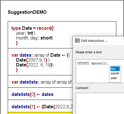Select the 'datelists[1] ← {Date{2022,8,2' instruction
124x114 pixels.
[40, 106]
